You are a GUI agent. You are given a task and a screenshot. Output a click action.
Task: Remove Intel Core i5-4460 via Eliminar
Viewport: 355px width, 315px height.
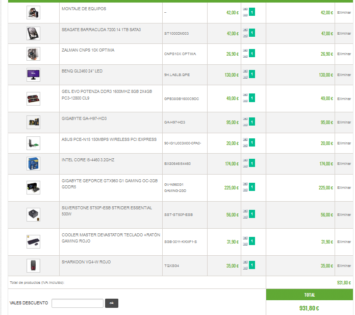pos(344,163)
